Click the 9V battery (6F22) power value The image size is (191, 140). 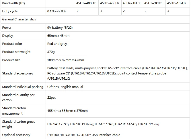point(60,28)
